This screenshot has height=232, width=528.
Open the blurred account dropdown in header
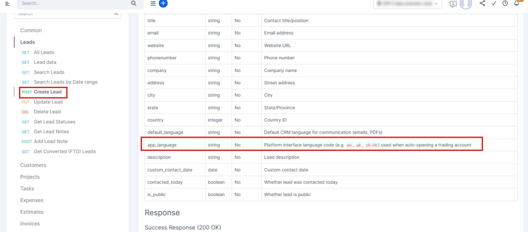pos(407,4)
